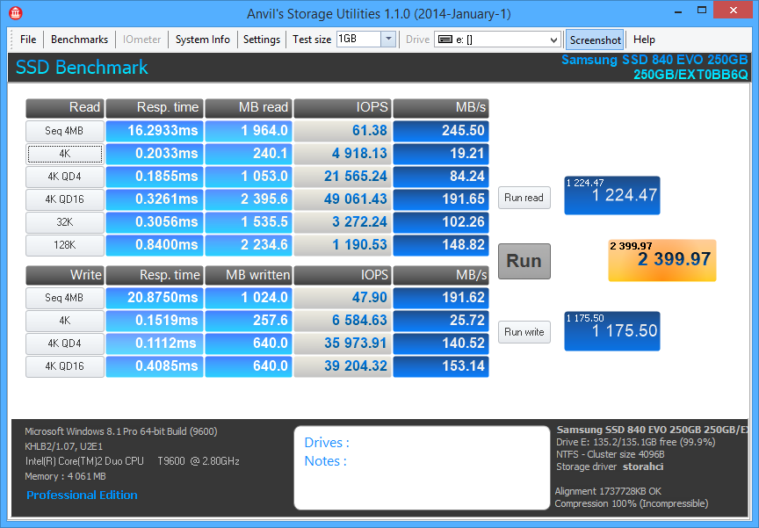The width and height of the screenshot is (759, 528).
Task: Click the 20.8750ms write response time
Action: coord(155,298)
